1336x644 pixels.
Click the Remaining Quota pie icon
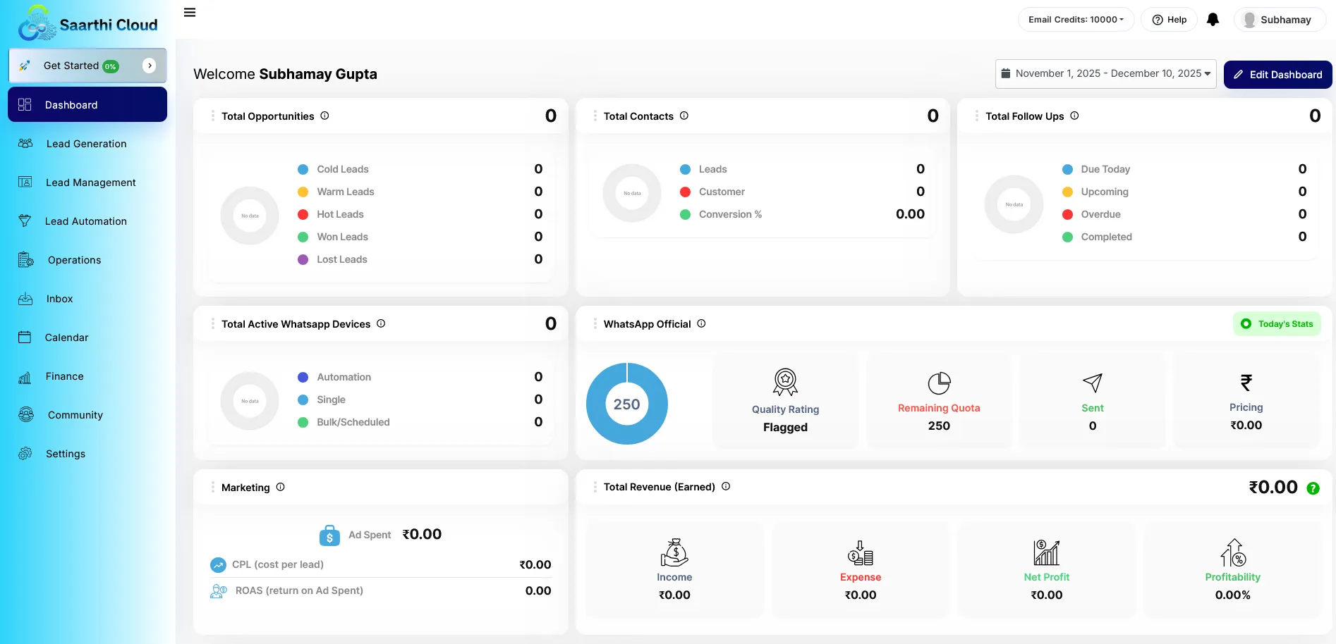939,383
